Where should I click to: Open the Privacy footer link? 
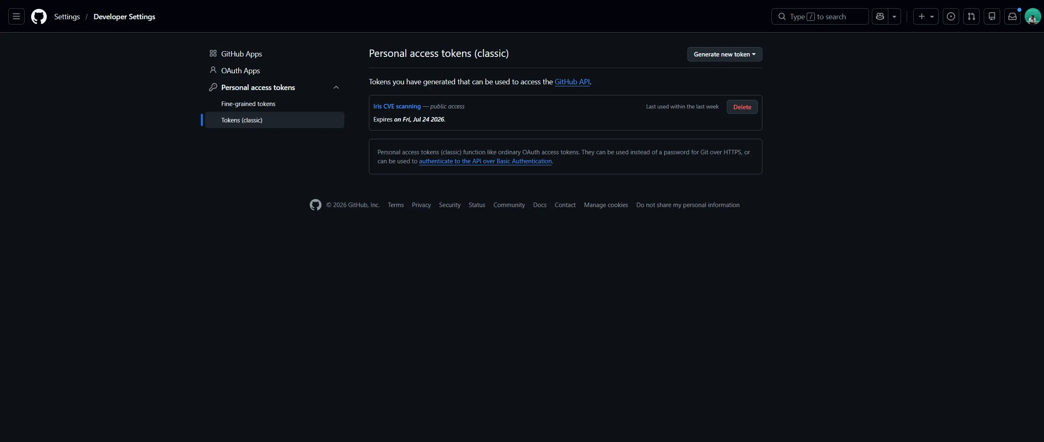[x=421, y=205]
